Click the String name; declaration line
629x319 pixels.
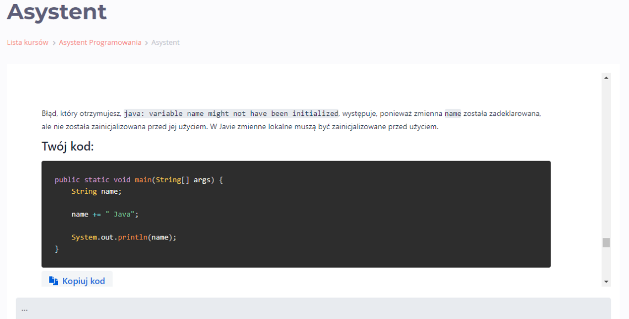click(96, 191)
